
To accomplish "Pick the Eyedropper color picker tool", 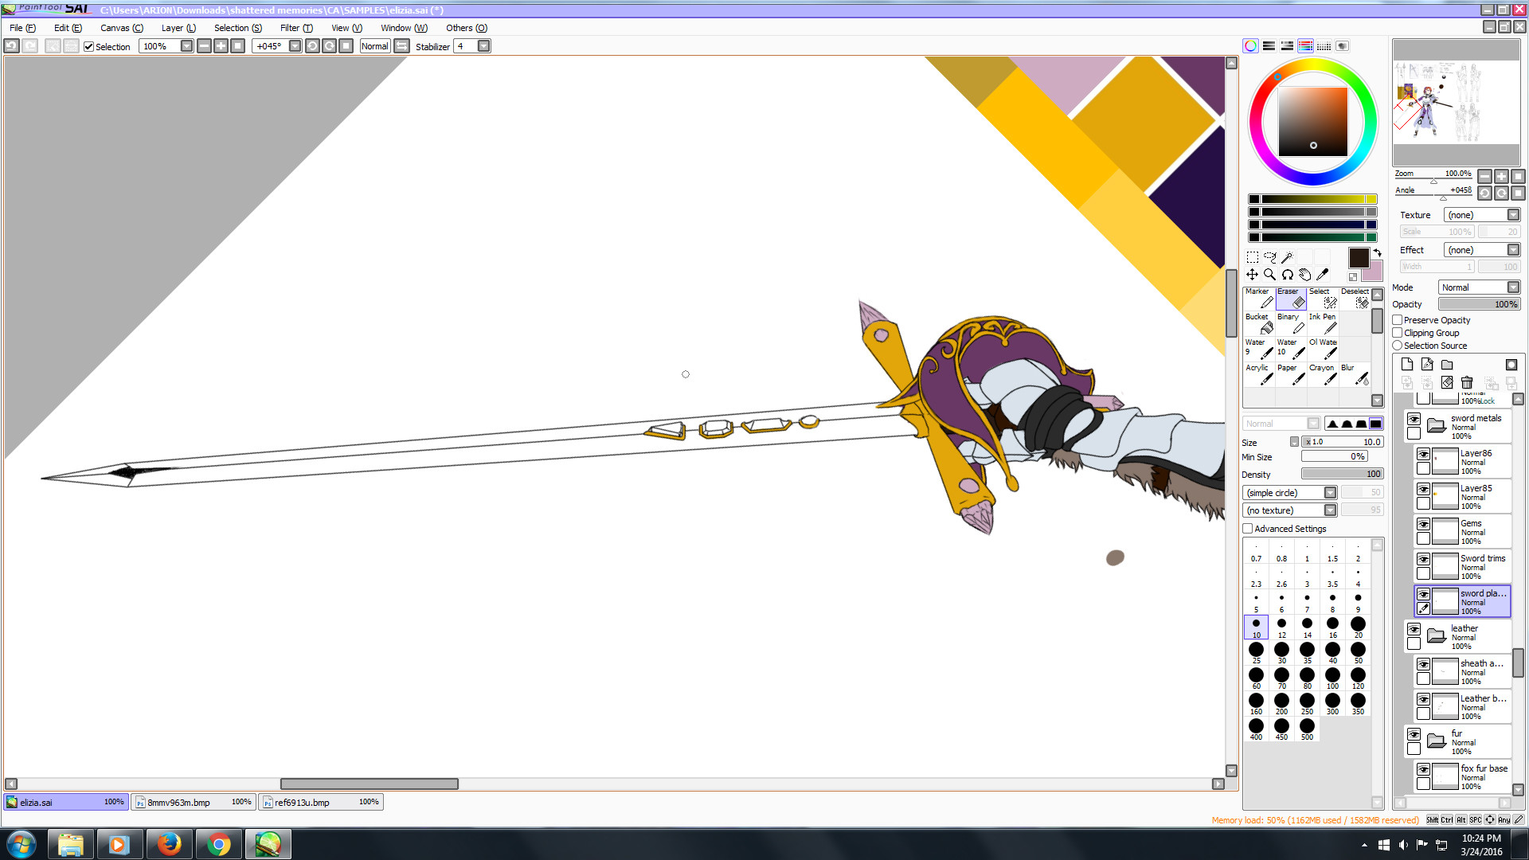I will click(1323, 275).
